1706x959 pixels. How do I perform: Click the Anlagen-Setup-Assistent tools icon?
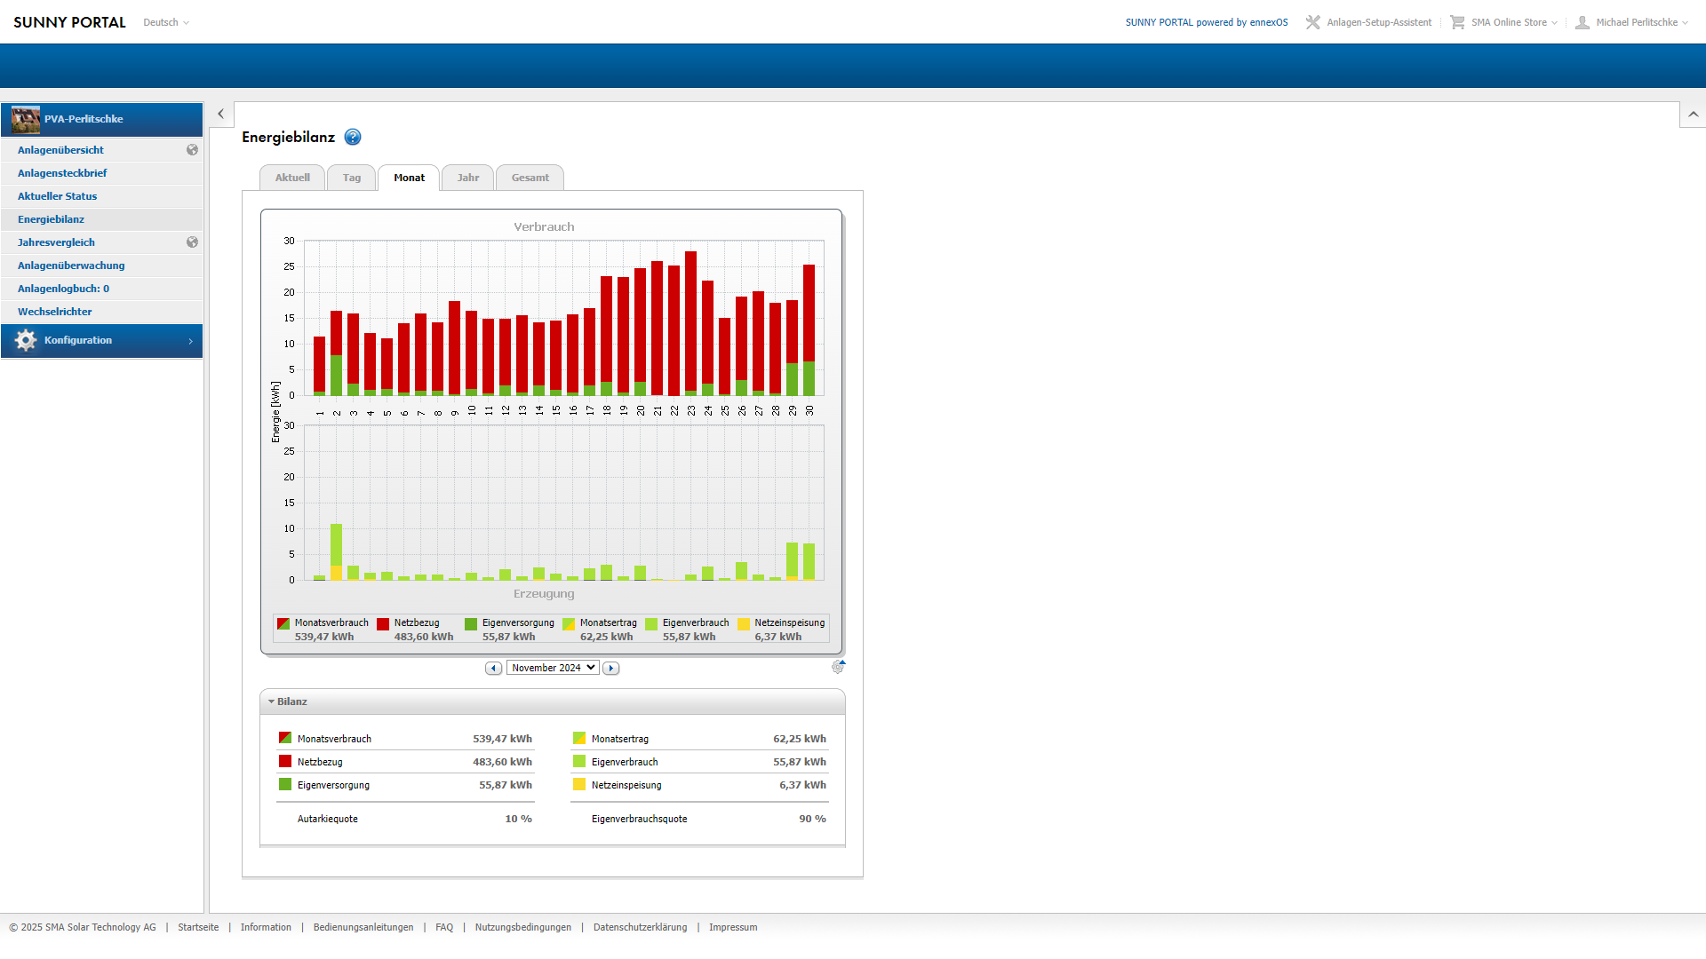(1312, 22)
